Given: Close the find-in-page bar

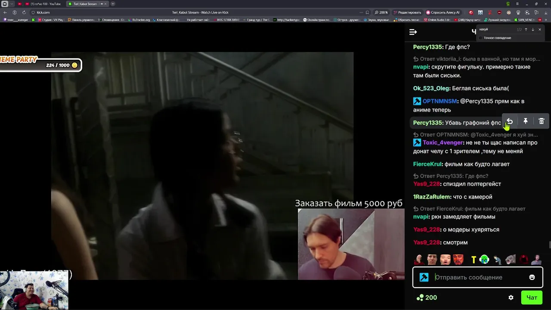Looking at the screenshot, I should (540, 30).
